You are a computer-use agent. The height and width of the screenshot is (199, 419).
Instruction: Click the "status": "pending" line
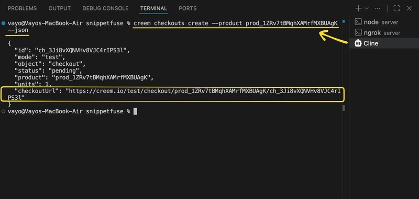coord(48,71)
